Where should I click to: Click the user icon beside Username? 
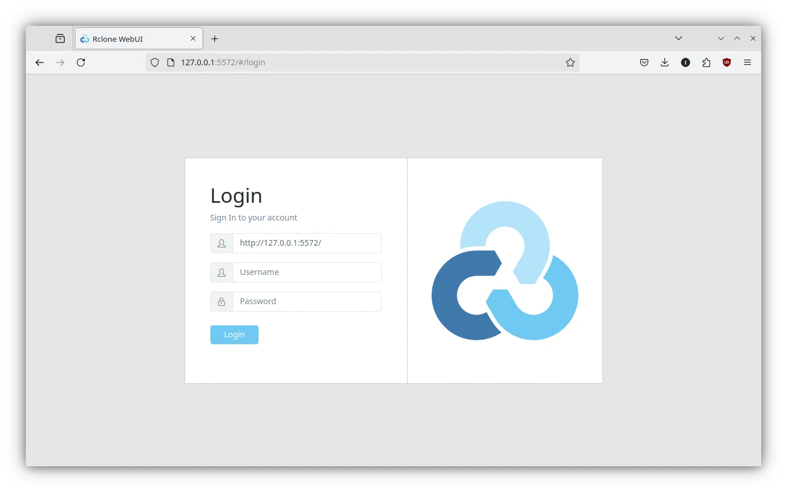222,272
